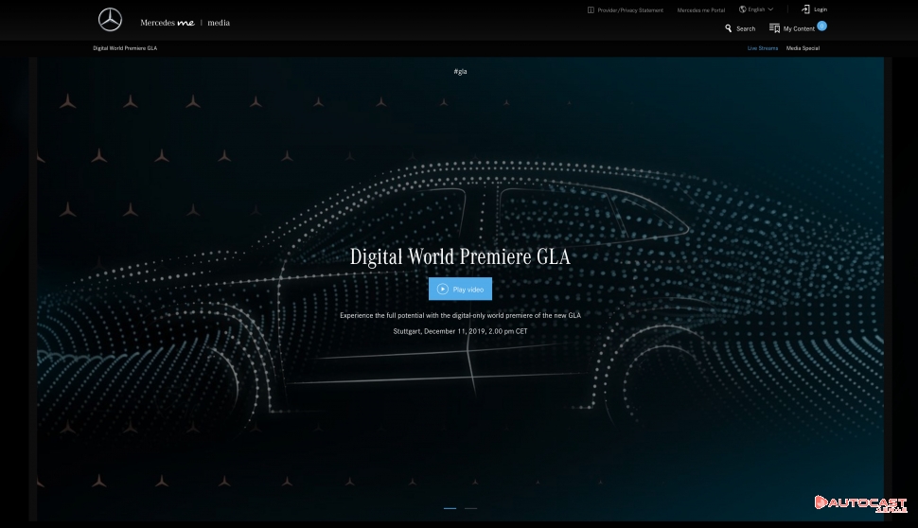Click the Provider/Privacy Statement book icon
This screenshot has width=918, height=528.
pyautogui.click(x=591, y=10)
